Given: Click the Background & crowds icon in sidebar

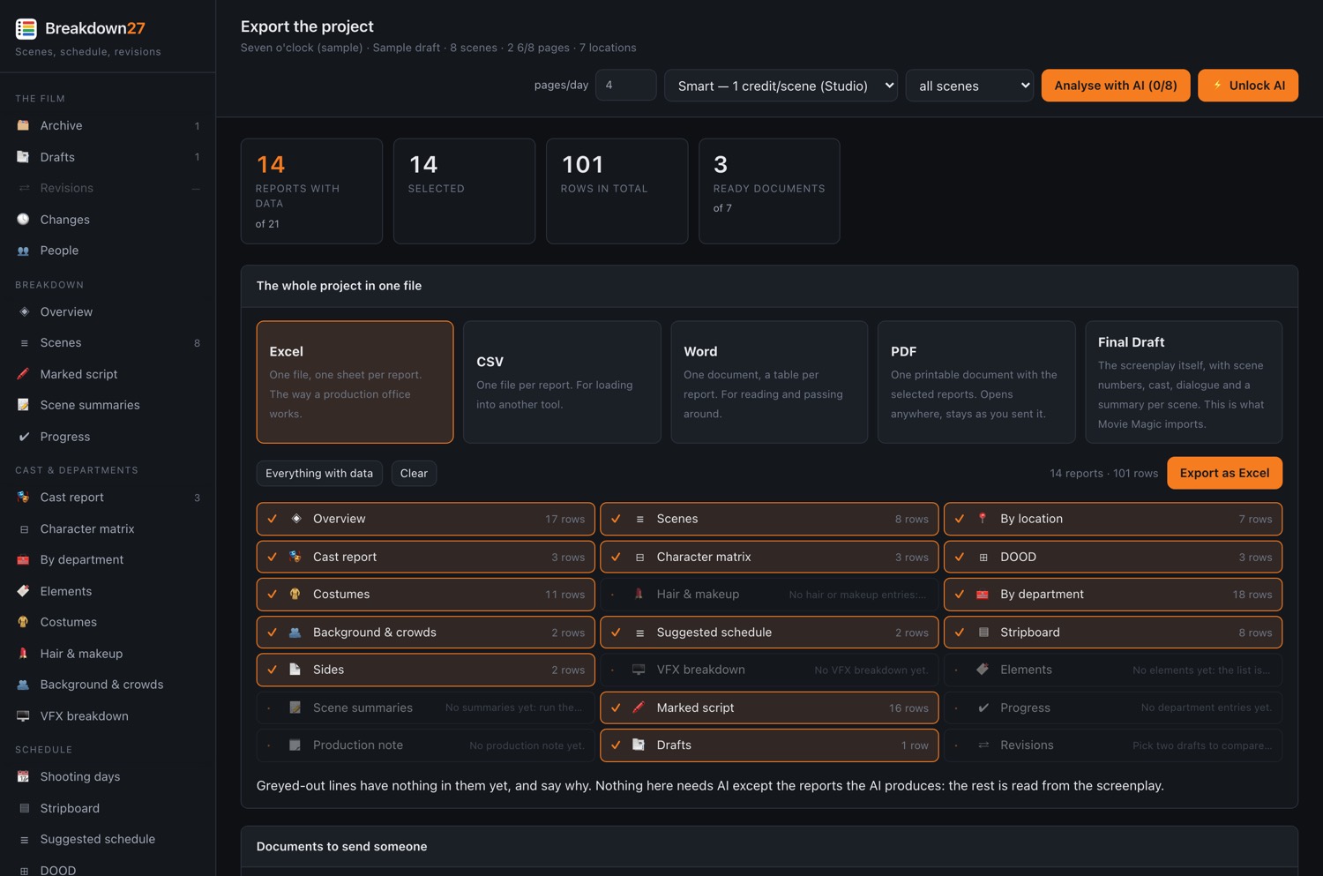Looking at the screenshot, I should pyautogui.click(x=24, y=685).
